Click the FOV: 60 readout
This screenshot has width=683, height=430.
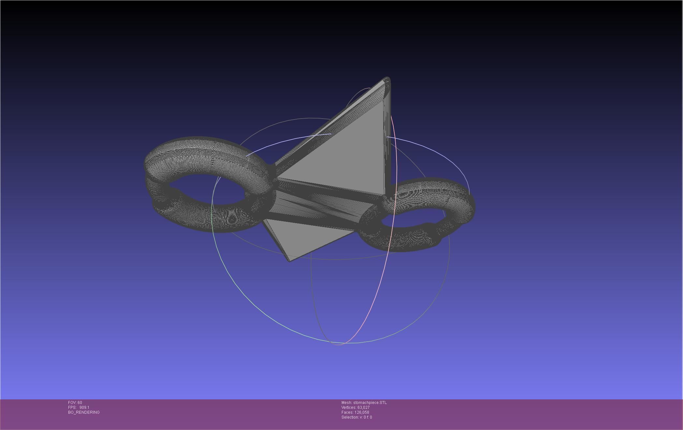pyautogui.click(x=75, y=403)
